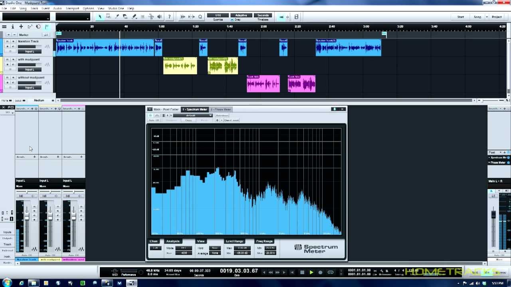Click the Copy button in Spectrum Meter
The width and height of the screenshot is (511, 287).
click(x=188, y=120)
